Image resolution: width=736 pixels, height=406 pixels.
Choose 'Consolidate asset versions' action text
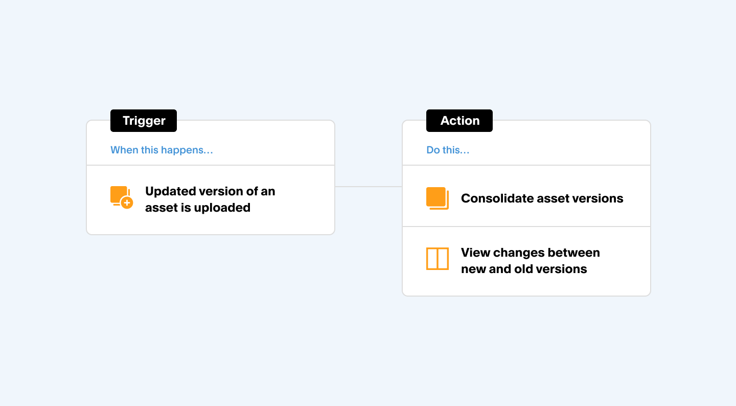[542, 198]
